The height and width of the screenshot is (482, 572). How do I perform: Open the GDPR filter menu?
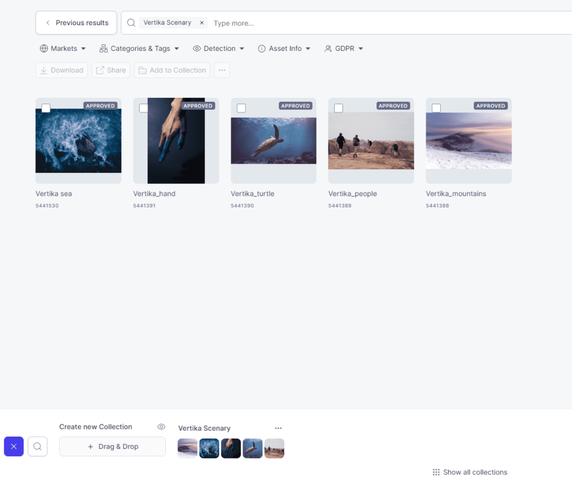(344, 49)
